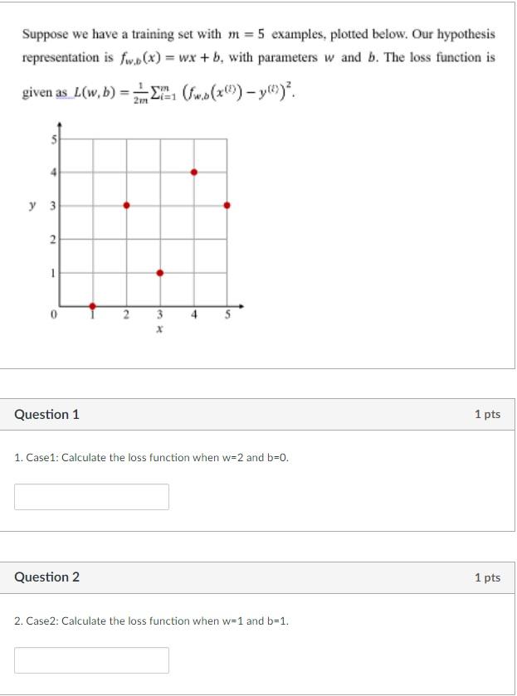The image size is (517, 696).
Task: Click the red data point near the origin
Action: (91, 305)
